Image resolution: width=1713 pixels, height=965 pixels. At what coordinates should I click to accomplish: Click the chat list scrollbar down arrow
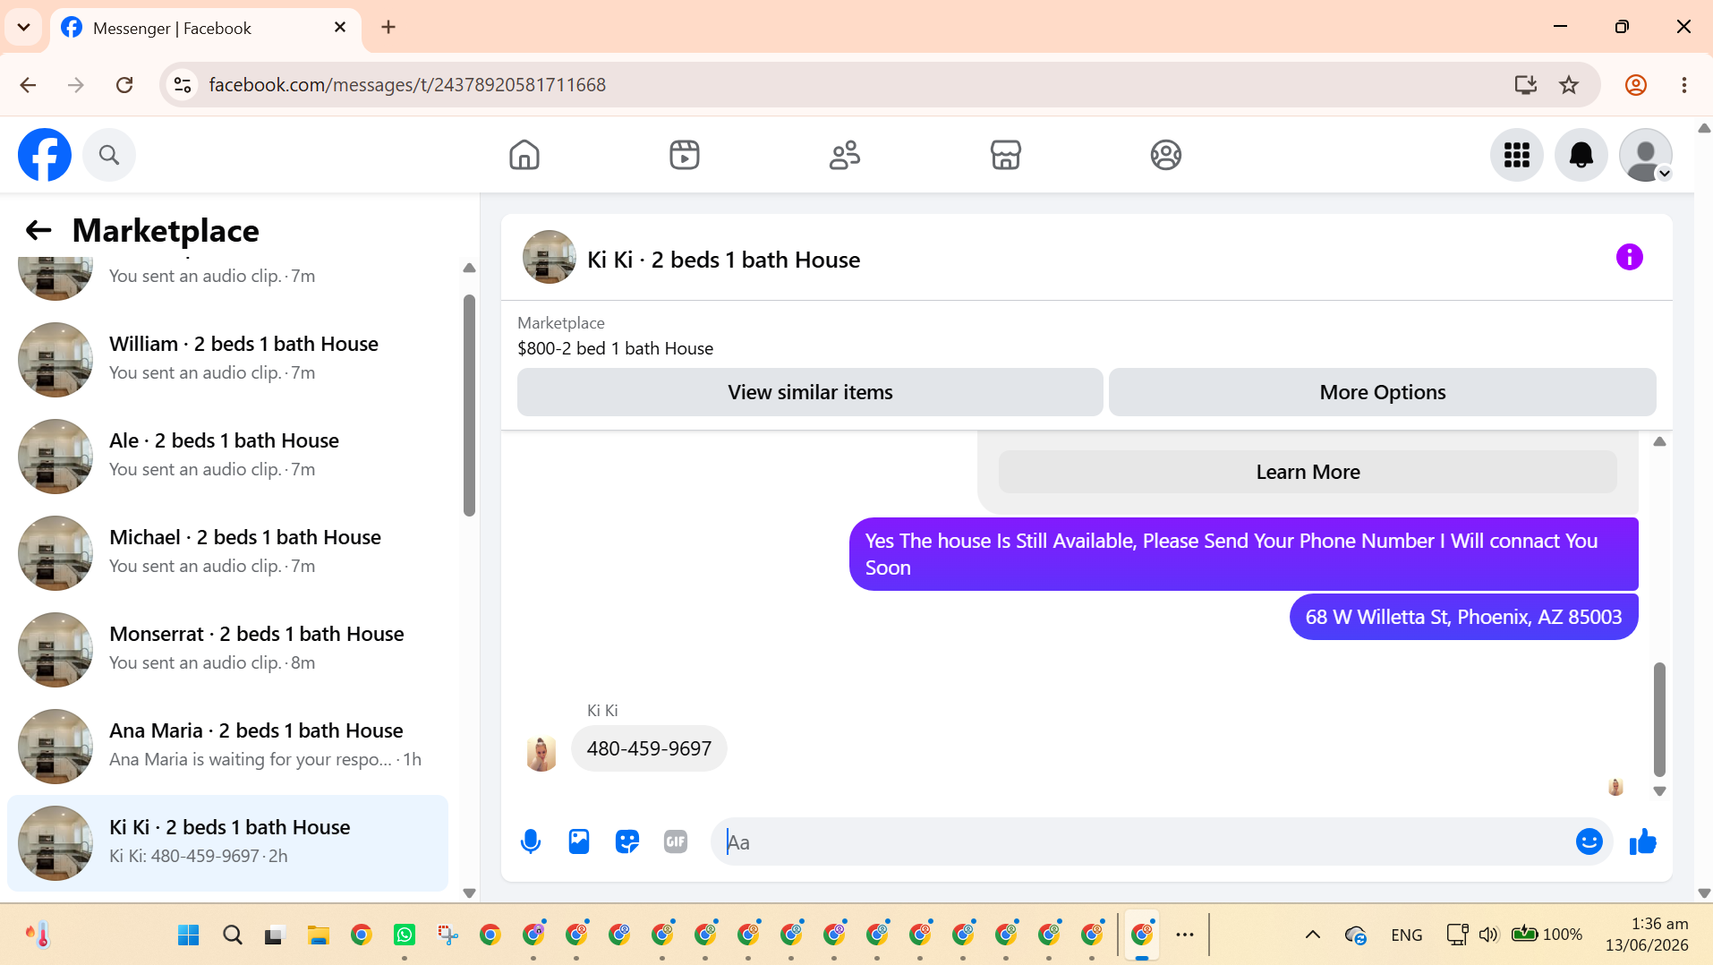point(469,892)
